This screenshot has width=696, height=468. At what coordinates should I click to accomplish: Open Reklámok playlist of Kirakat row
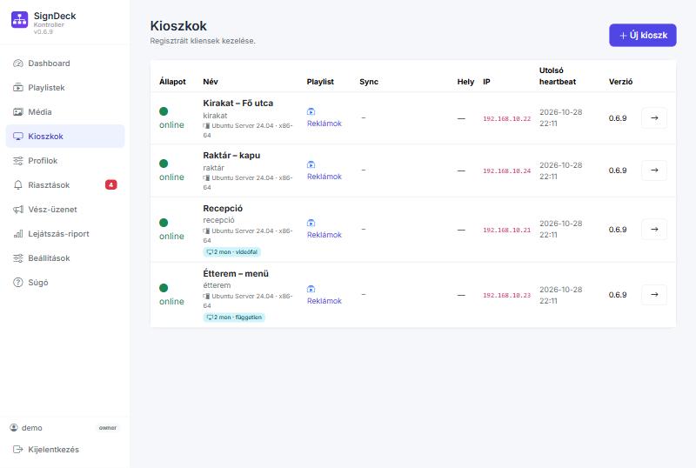pyautogui.click(x=324, y=124)
